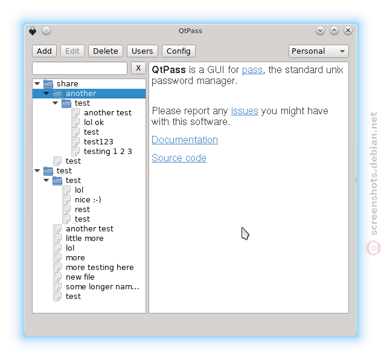
Task: Select the nice :-) entry
Action: coord(88,200)
